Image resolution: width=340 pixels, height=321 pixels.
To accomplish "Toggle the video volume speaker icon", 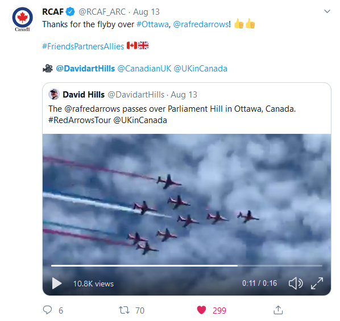I will click(296, 283).
